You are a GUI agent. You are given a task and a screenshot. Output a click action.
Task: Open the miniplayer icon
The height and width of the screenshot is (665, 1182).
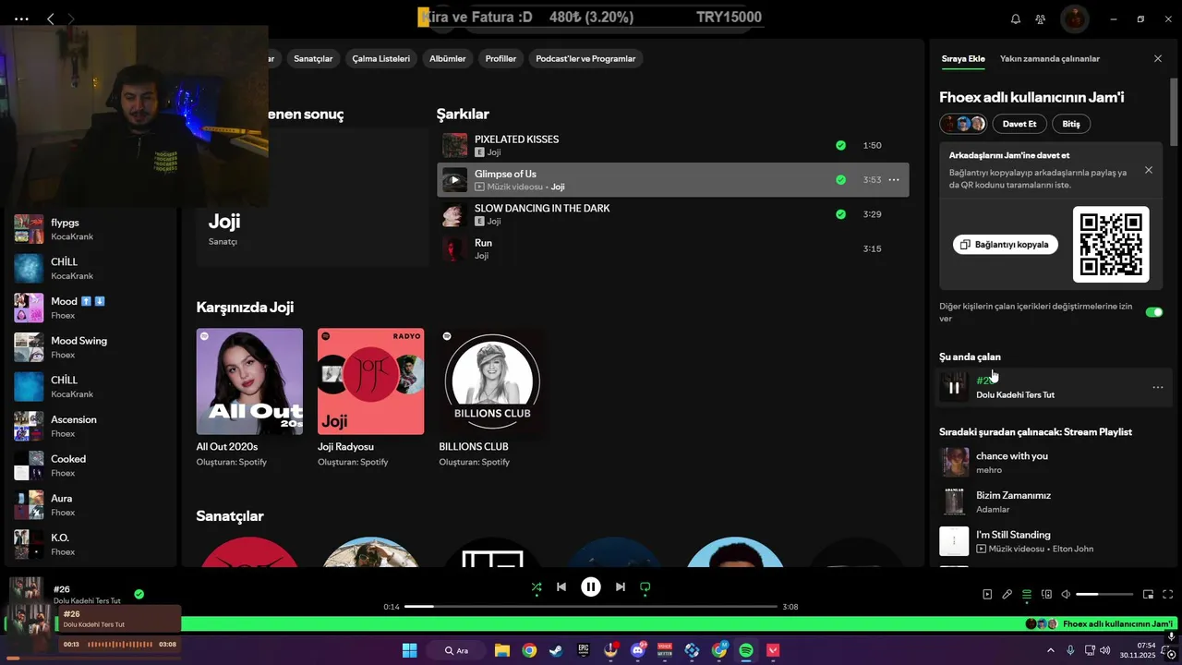tap(1149, 594)
